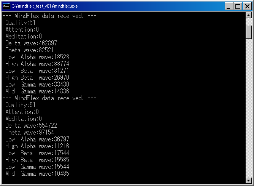
Task: Click the line 'Mid Gamma wave:14836'
Action: pos(37,91)
